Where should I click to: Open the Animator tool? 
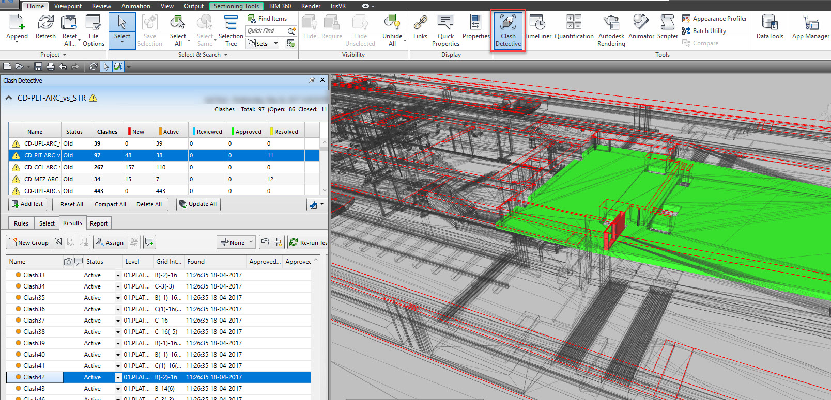(641, 27)
